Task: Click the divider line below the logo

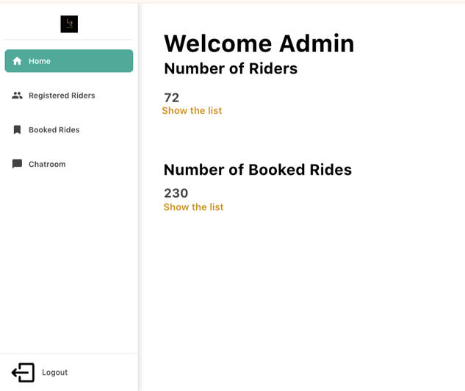Action: [69, 40]
